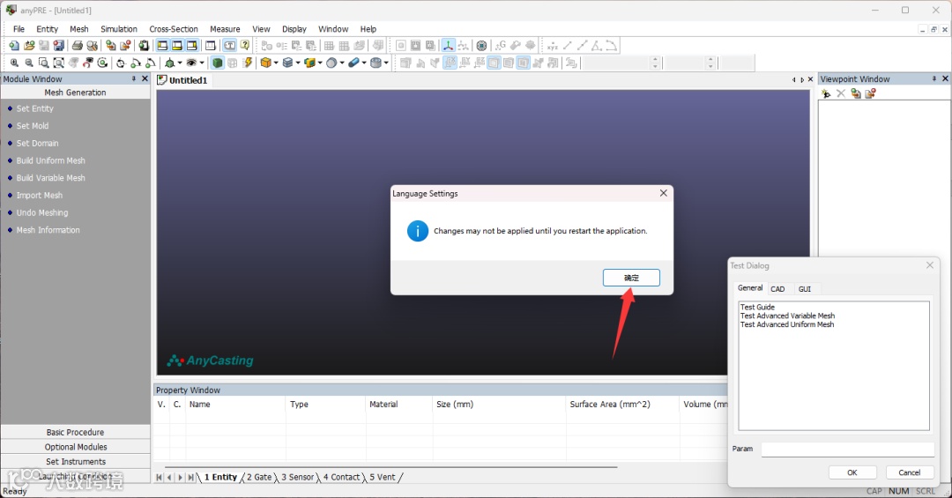Close the Language Settings dialog

pyautogui.click(x=663, y=193)
